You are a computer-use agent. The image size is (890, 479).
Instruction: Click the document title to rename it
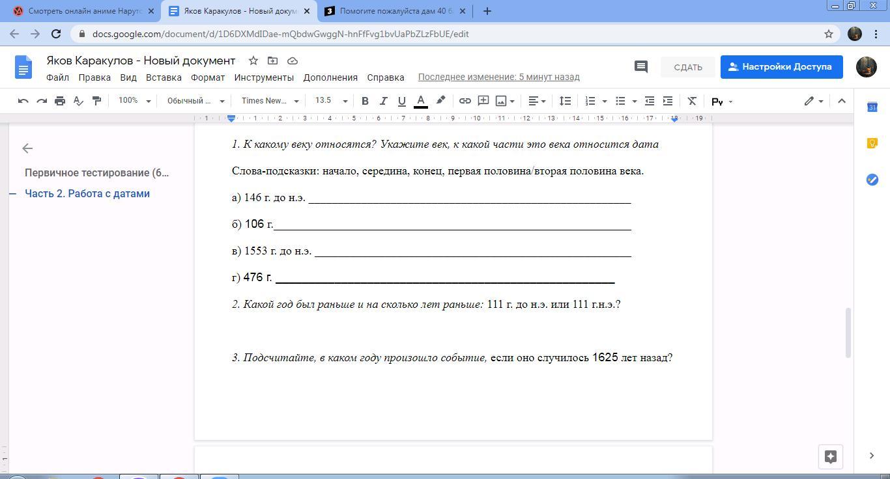pos(141,61)
